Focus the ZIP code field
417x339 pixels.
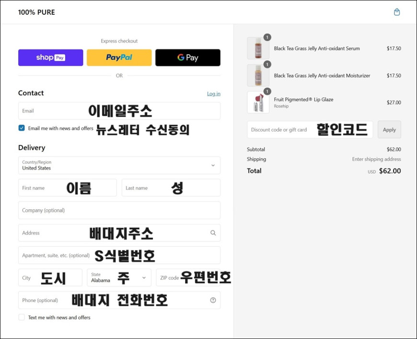point(188,278)
